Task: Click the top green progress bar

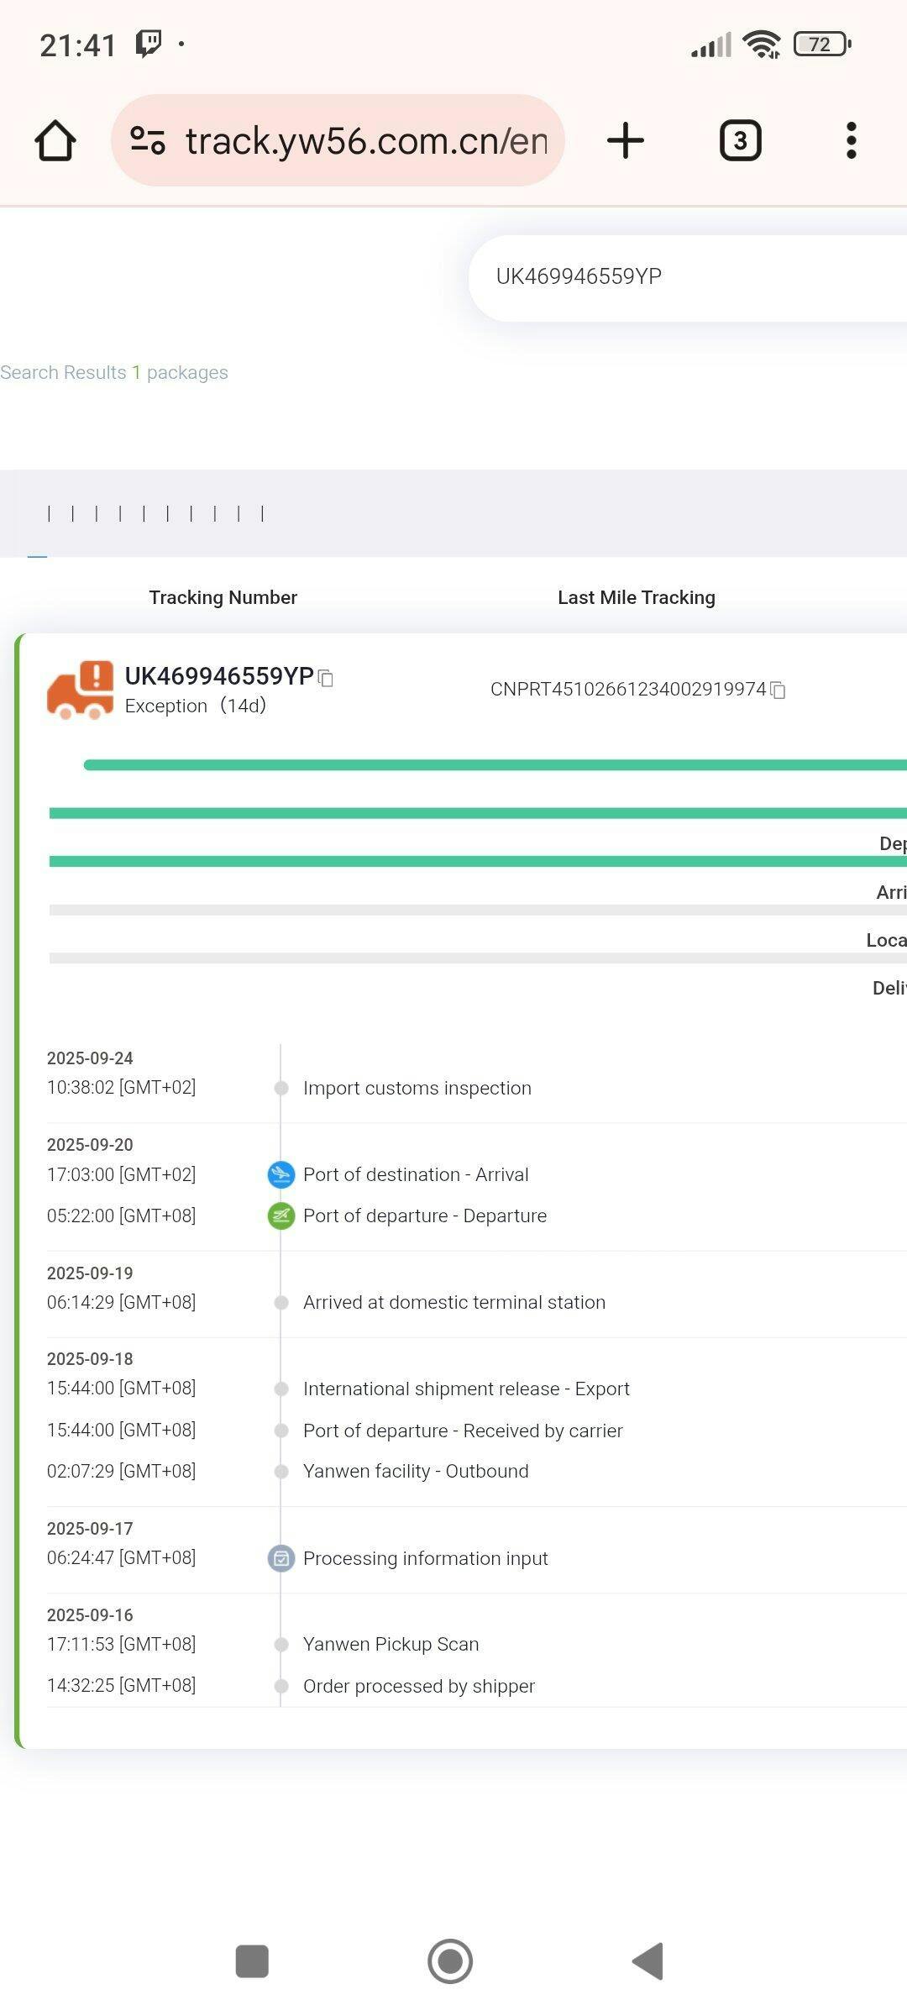Action: click(495, 764)
